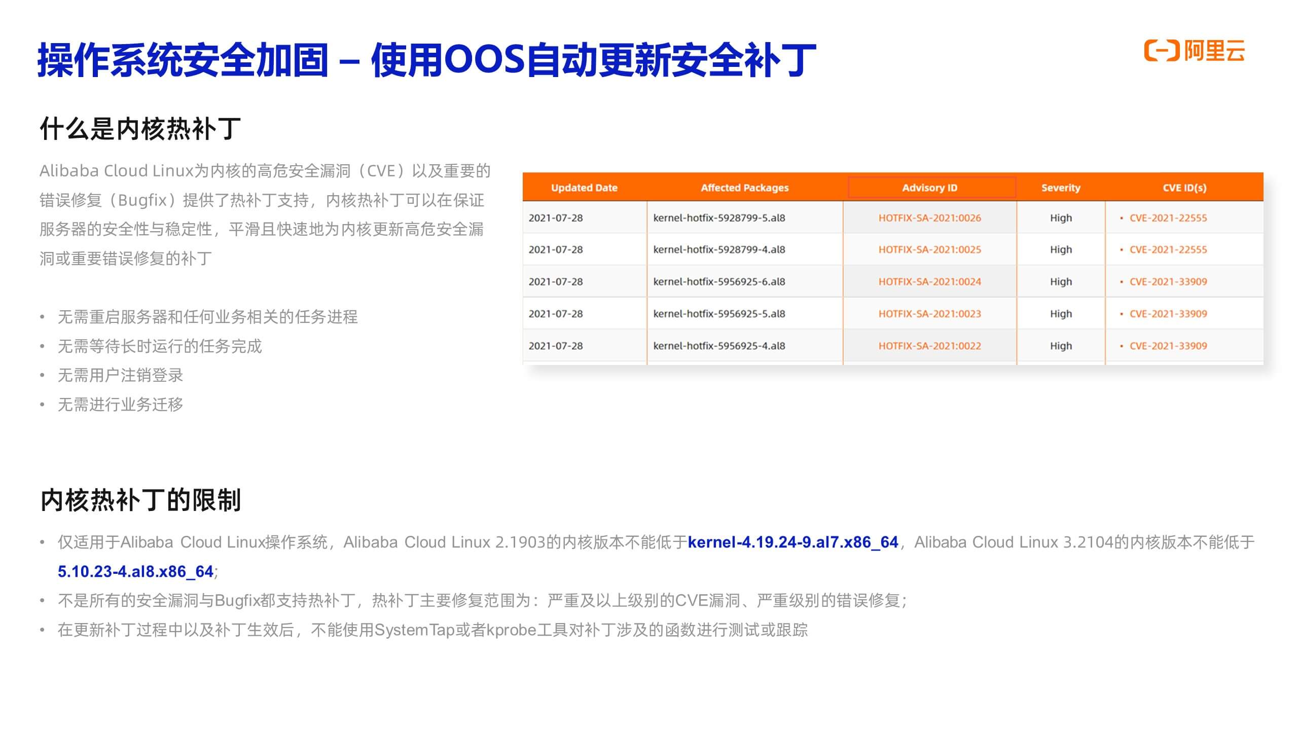Click bullet 无需重启服务器和任何业务相关的任务进程

point(208,317)
